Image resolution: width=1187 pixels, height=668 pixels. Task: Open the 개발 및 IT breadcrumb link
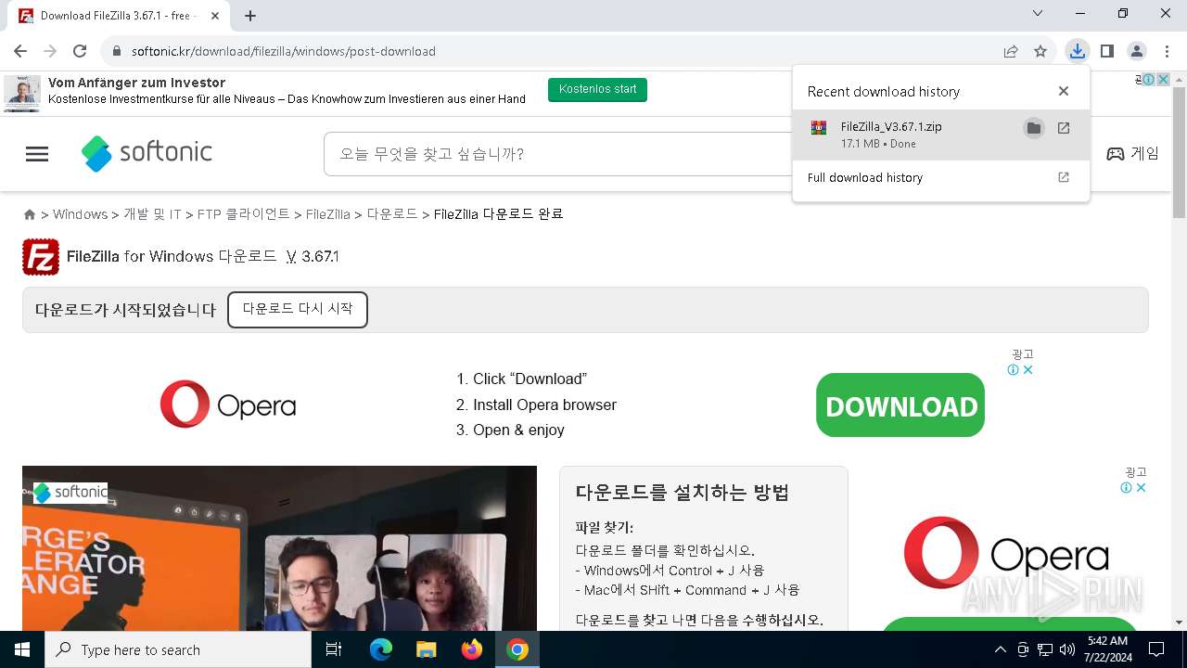pos(152,214)
